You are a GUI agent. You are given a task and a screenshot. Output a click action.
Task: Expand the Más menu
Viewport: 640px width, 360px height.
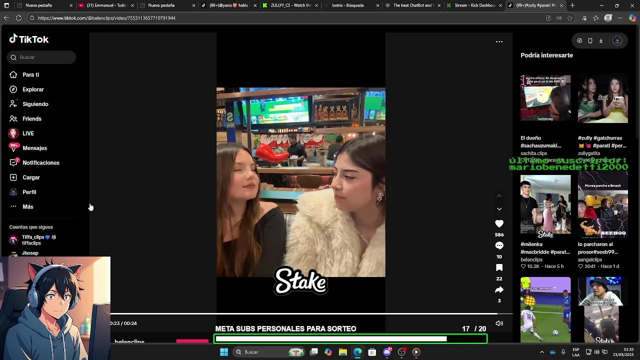[x=27, y=207]
